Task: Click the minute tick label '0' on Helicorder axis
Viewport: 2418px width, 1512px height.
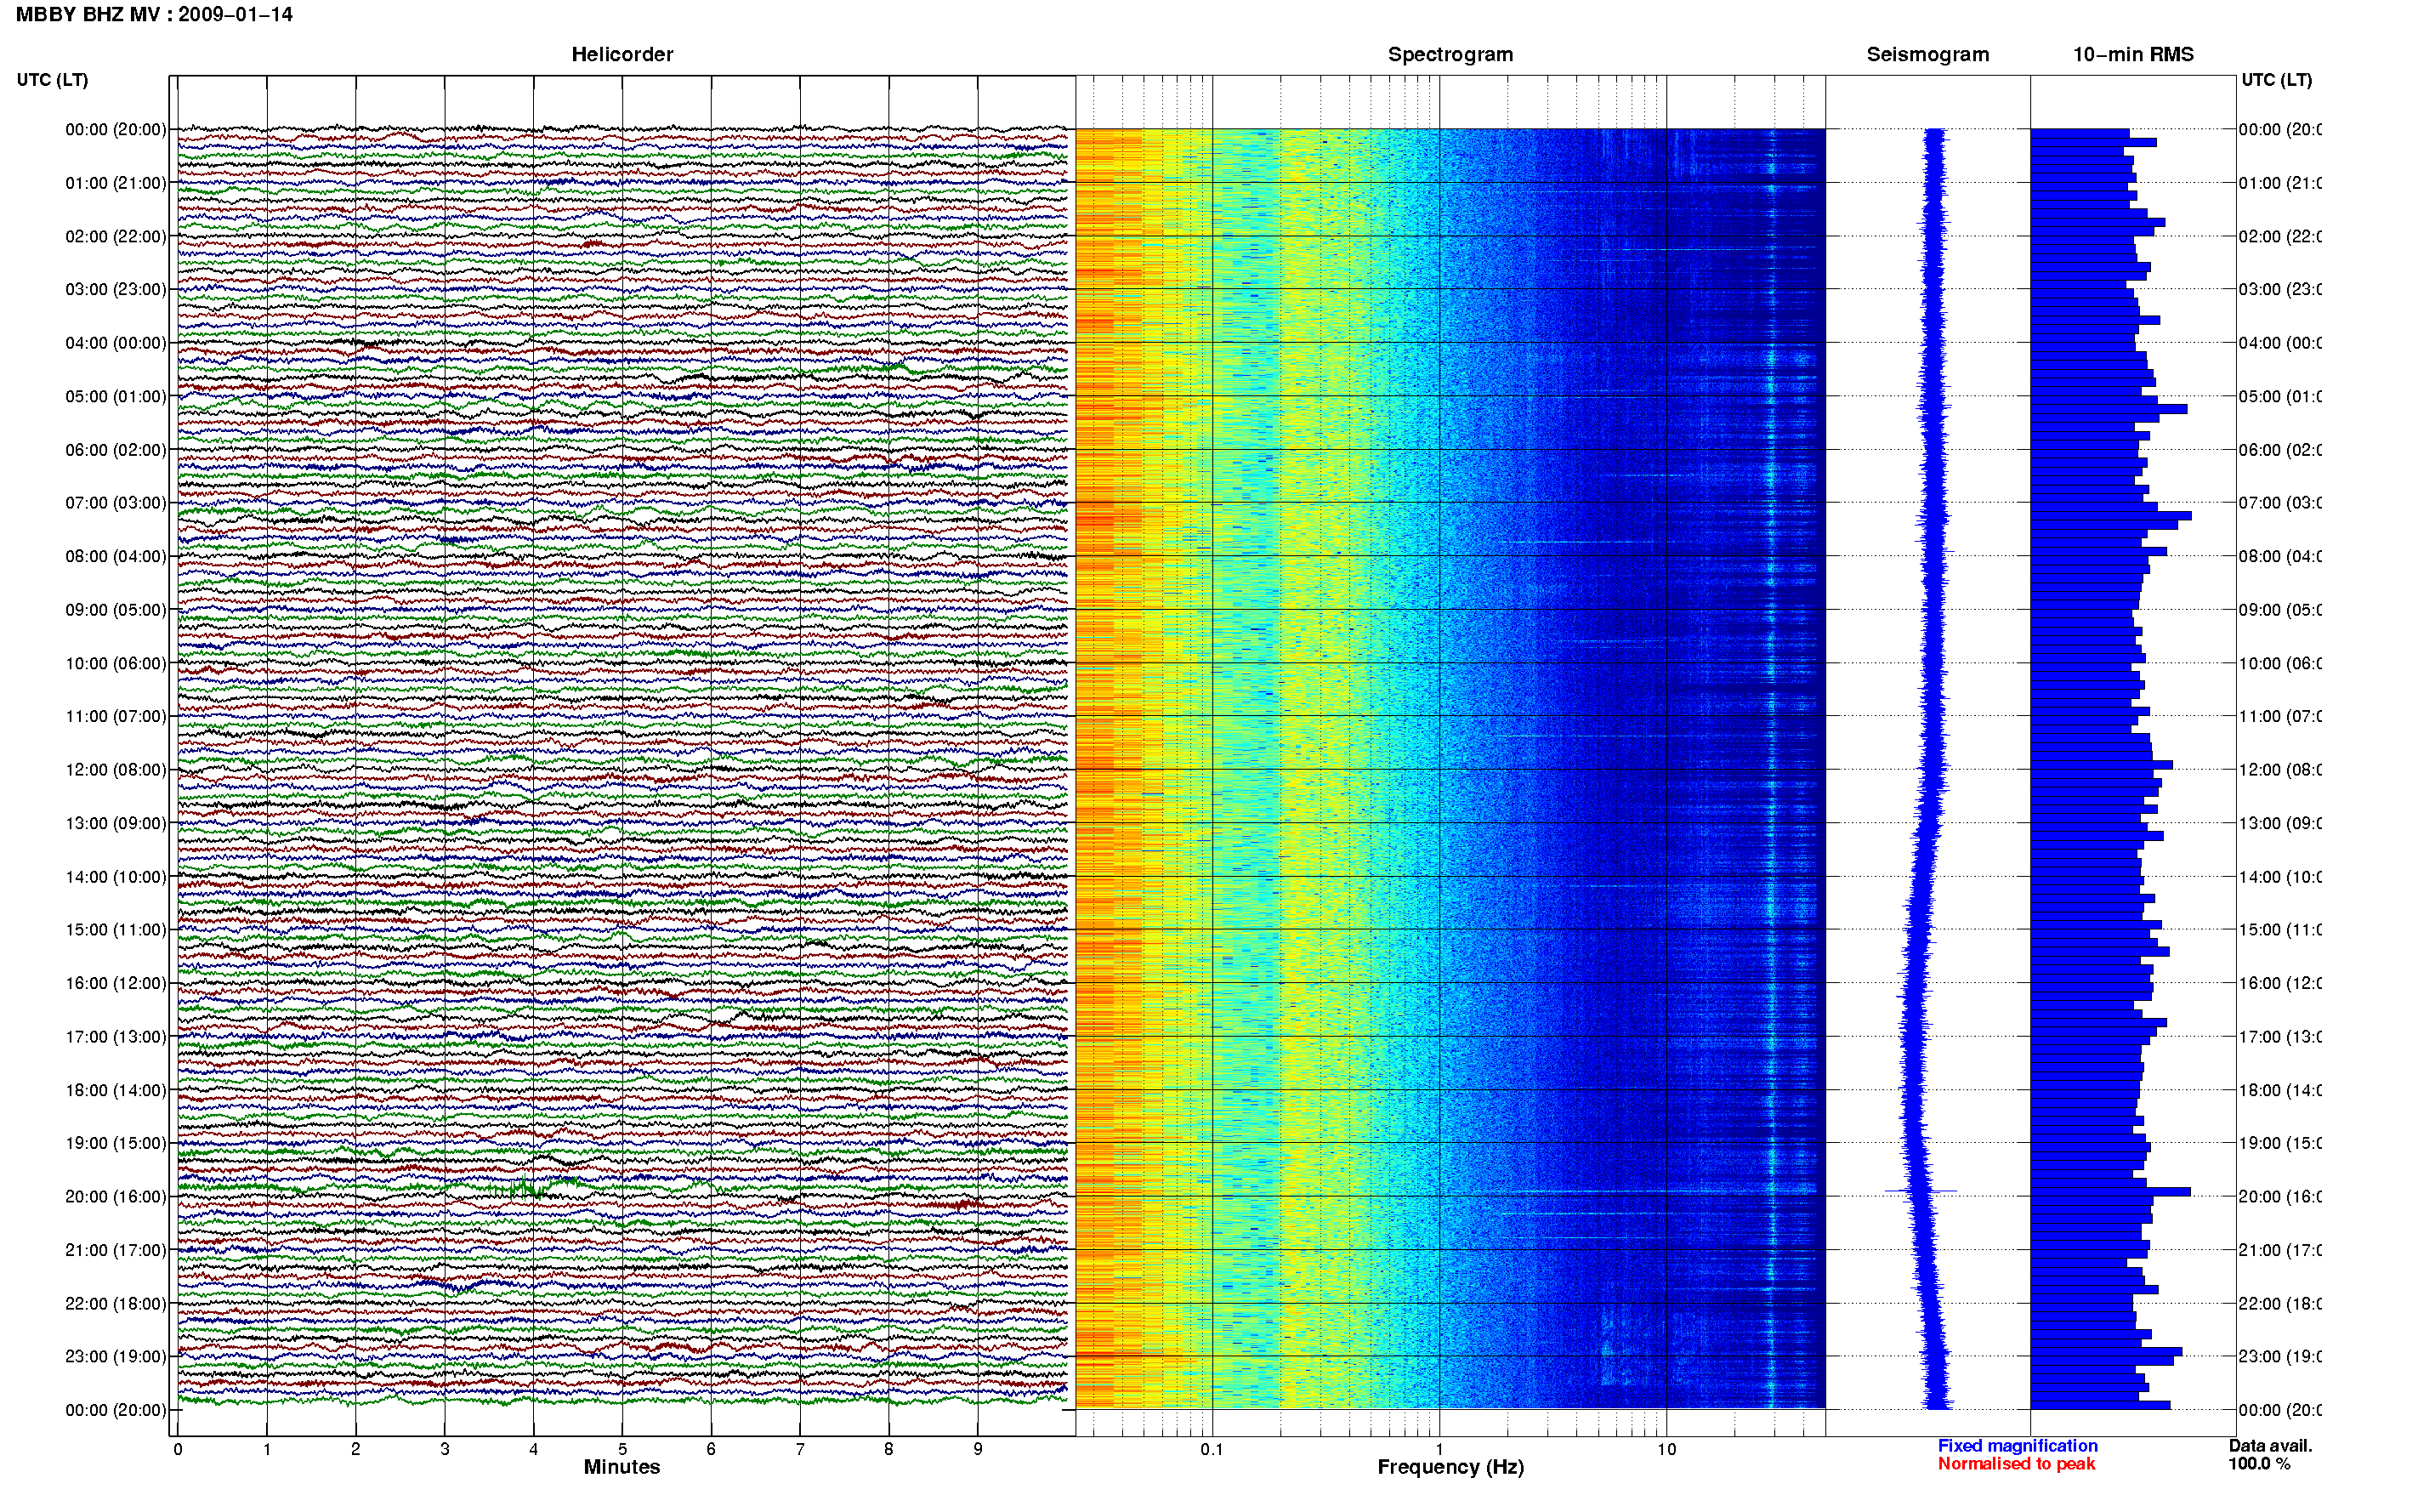Action: click(x=178, y=1449)
